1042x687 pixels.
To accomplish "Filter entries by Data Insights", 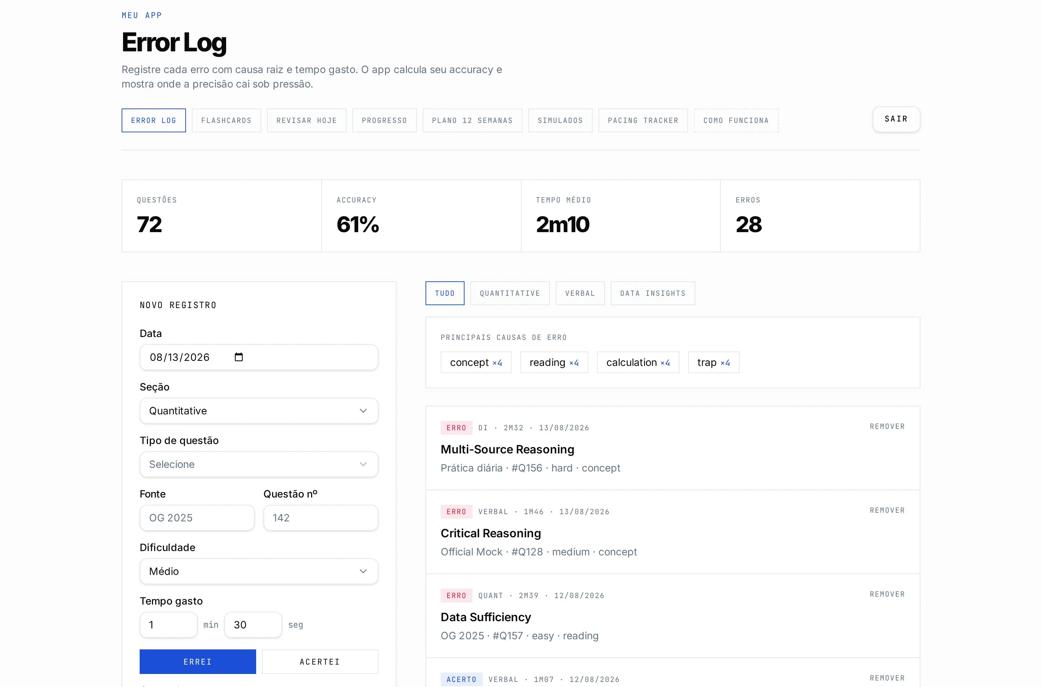I will point(653,293).
